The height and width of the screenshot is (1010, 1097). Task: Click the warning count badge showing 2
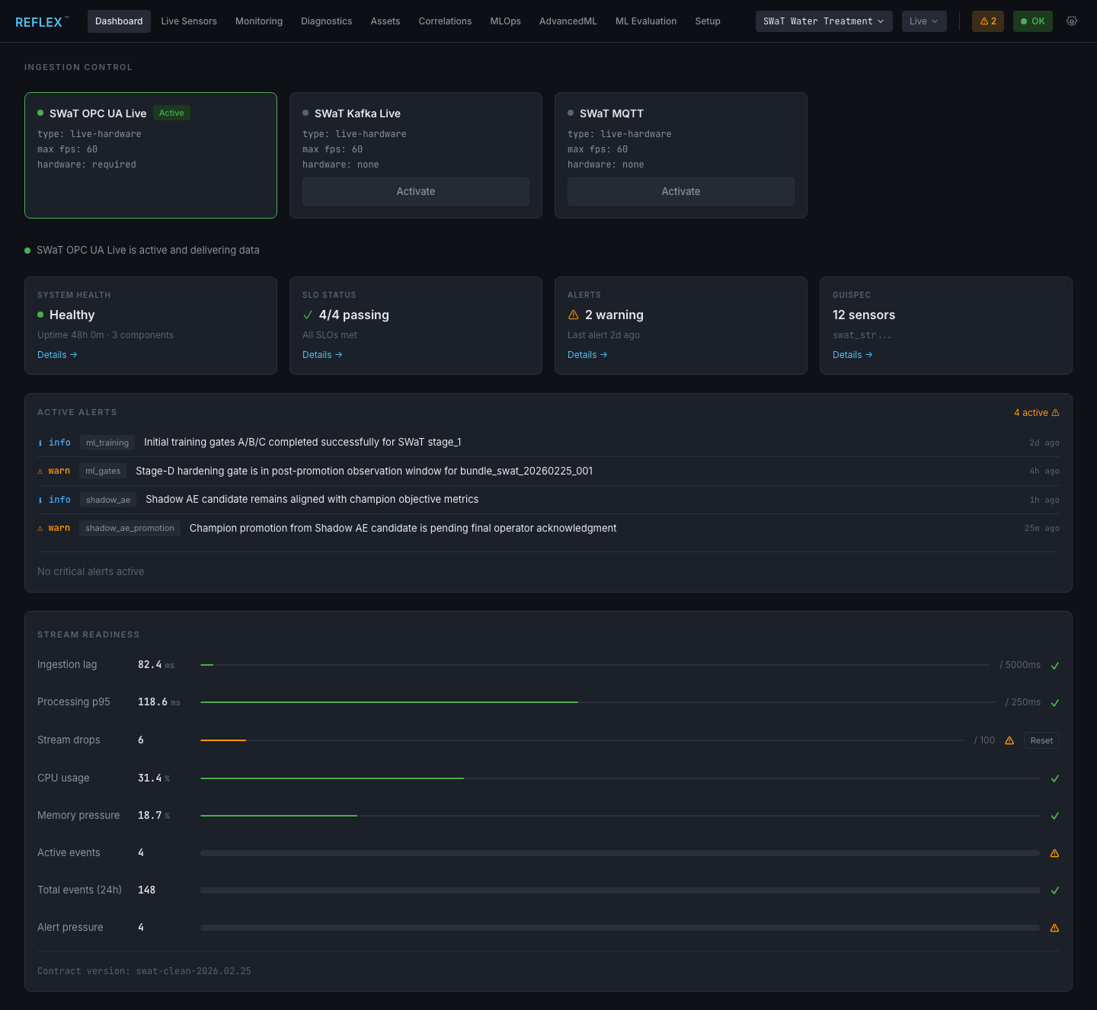tap(988, 21)
